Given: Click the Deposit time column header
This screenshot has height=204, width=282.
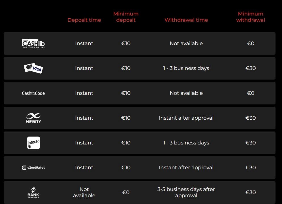Looking at the screenshot, I should click(x=84, y=20).
